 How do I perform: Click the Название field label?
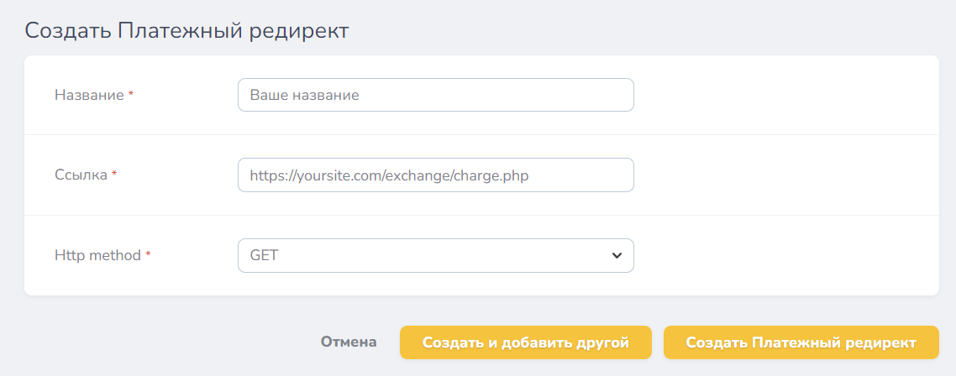pyautogui.click(x=89, y=95)
